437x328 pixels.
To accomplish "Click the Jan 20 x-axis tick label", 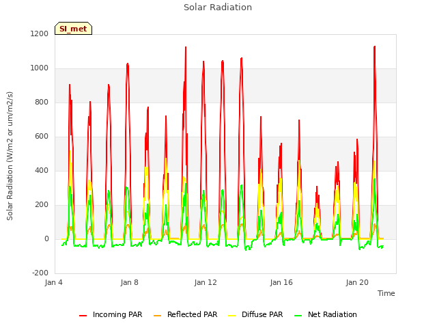I will tap(357, 282).
